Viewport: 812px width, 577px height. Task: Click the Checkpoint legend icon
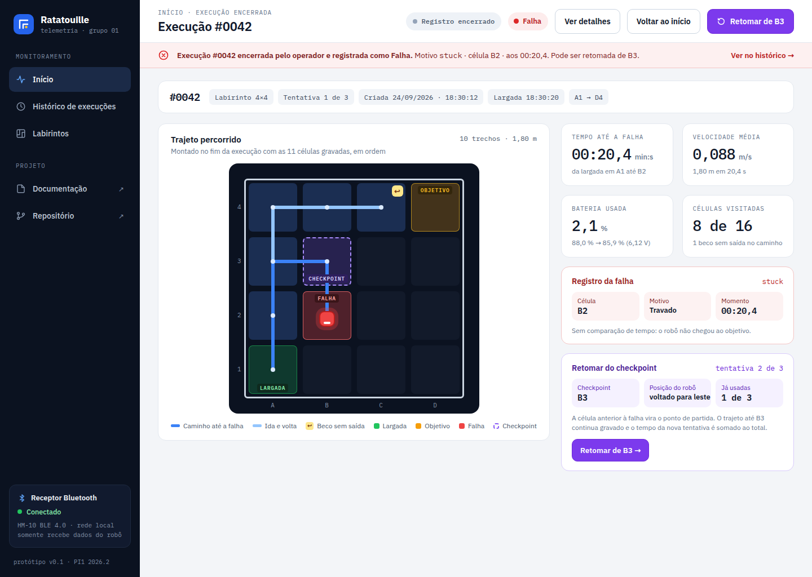coord(496,426)
